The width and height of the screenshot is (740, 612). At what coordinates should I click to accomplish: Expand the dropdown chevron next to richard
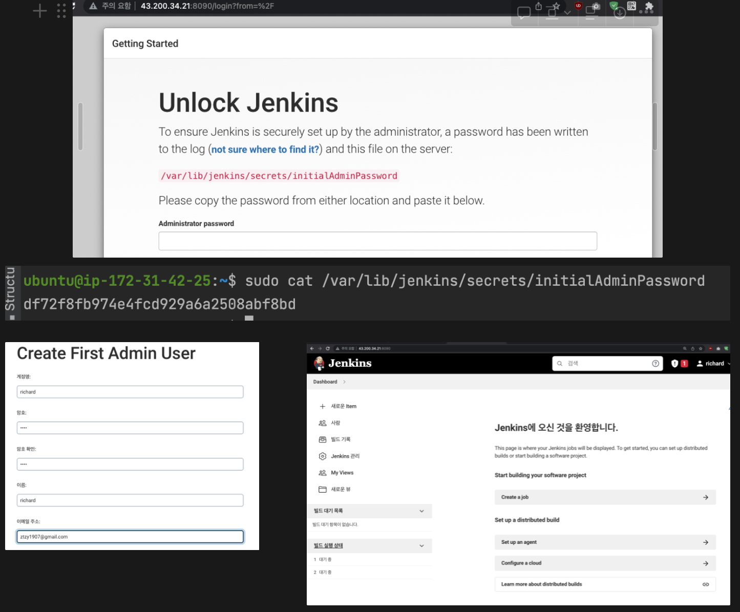tap(729, 364)
